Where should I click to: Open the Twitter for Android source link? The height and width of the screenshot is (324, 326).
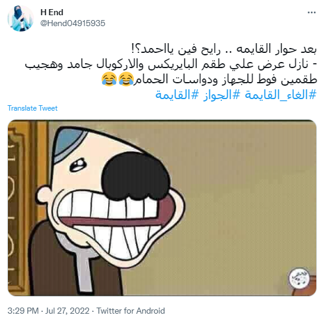[131, 311]
